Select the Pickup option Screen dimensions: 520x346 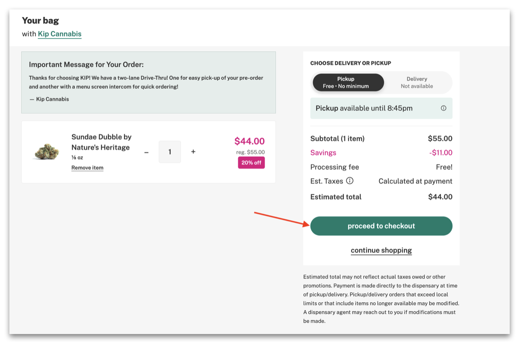[348, 82]
